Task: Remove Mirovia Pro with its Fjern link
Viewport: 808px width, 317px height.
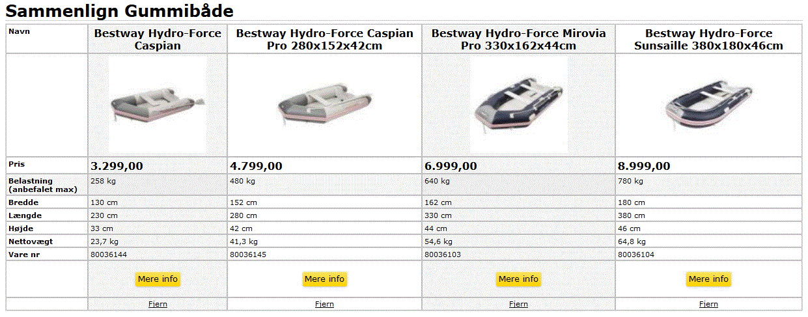Action: point(518,304)
